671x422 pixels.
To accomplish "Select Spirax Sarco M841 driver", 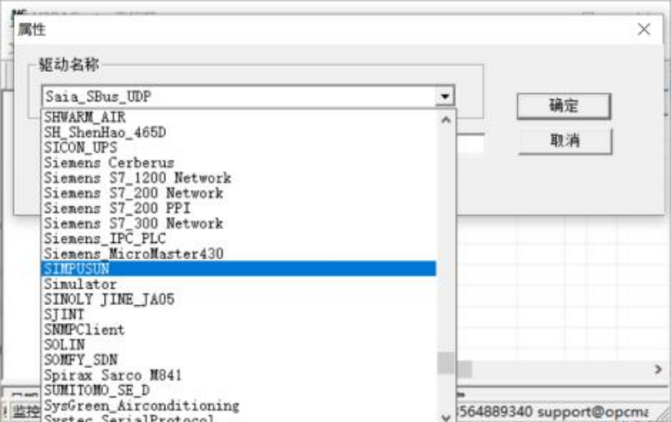I will coord(239,375).
